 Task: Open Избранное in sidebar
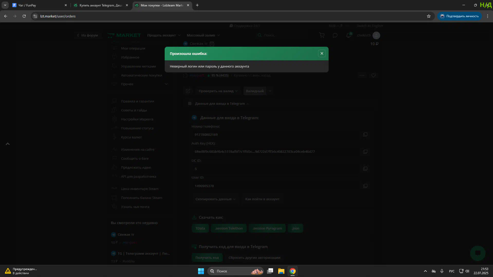pos(130,57)
